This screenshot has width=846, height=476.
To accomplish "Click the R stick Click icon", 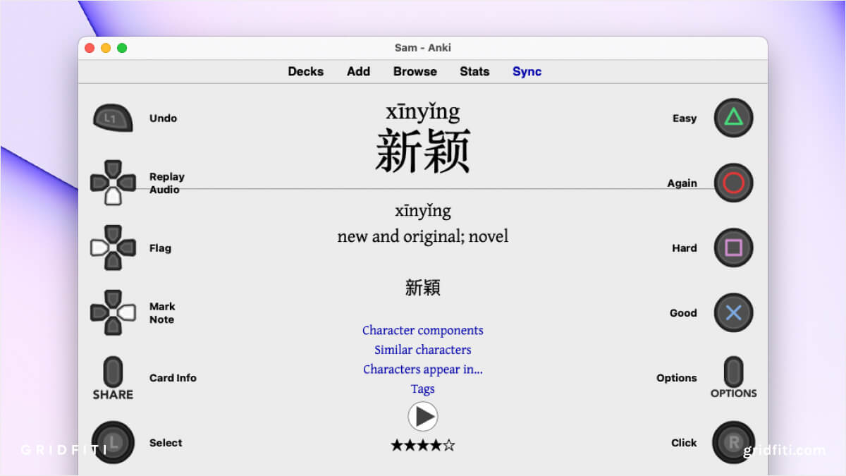I will pos(734,442).
